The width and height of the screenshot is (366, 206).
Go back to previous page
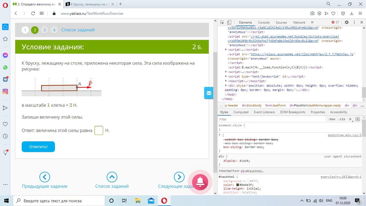(16, 13)
